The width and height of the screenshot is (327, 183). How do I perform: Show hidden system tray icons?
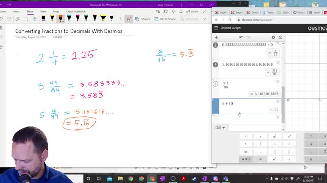[x=266, y=178]
